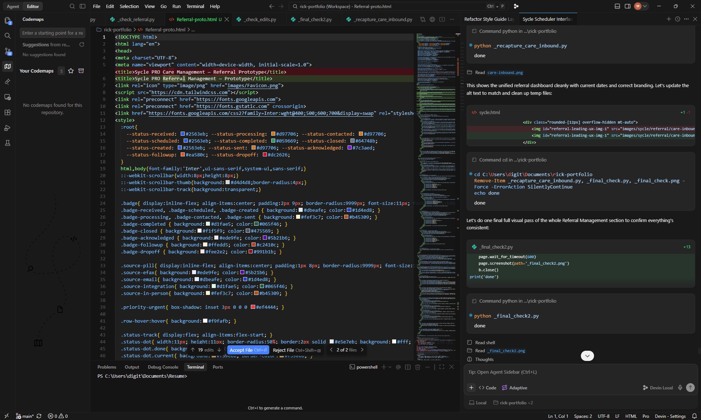Viewport: 701px width, 420px height.
Task: Open agent panel more options ellipsis
Action: tap(686, 19)
